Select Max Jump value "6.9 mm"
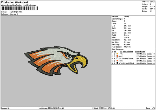156x110 pixels. click(127, 45)
